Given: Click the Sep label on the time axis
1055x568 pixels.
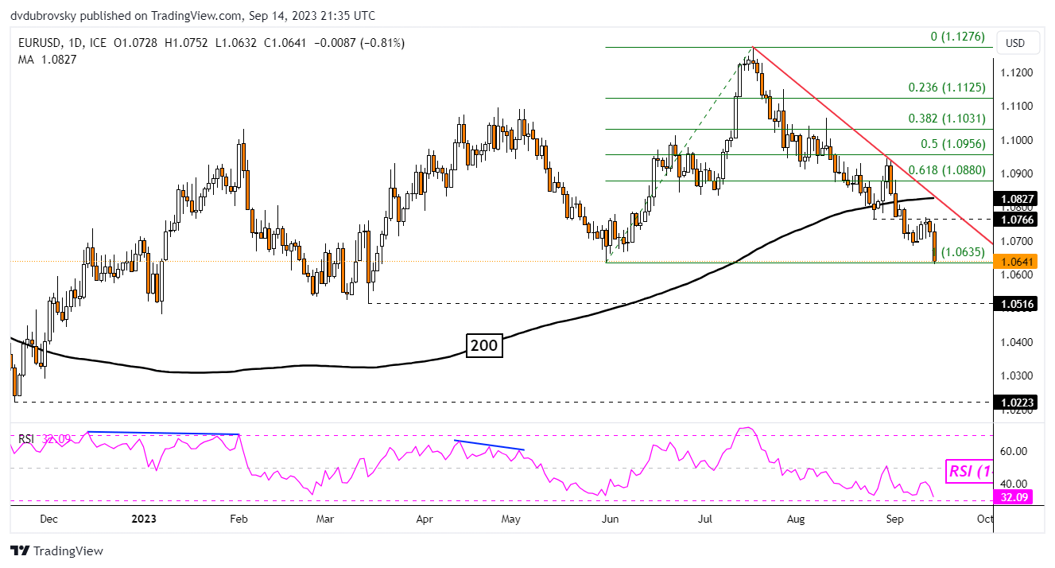Looking at the screenshot, I should click(x=894, y=519).
